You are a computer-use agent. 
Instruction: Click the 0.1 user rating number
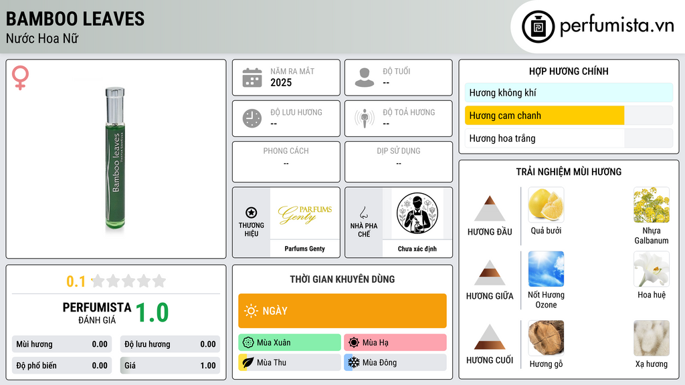[x=76, y=281]
